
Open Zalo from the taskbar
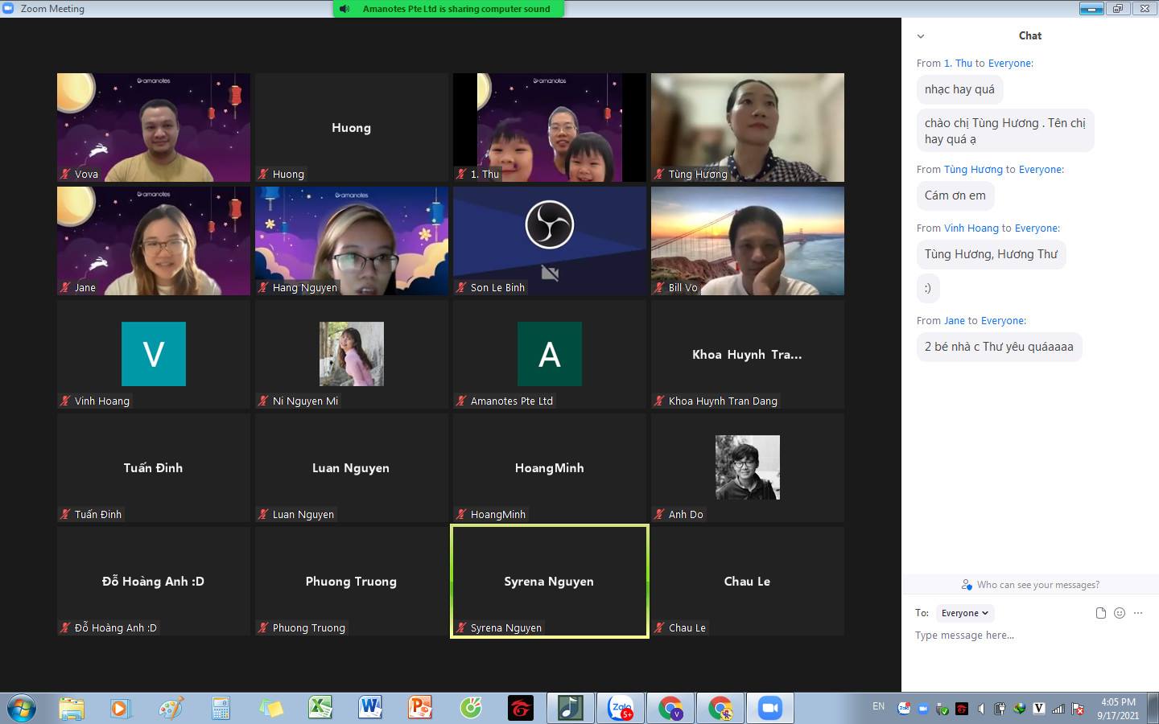(621, 708)
